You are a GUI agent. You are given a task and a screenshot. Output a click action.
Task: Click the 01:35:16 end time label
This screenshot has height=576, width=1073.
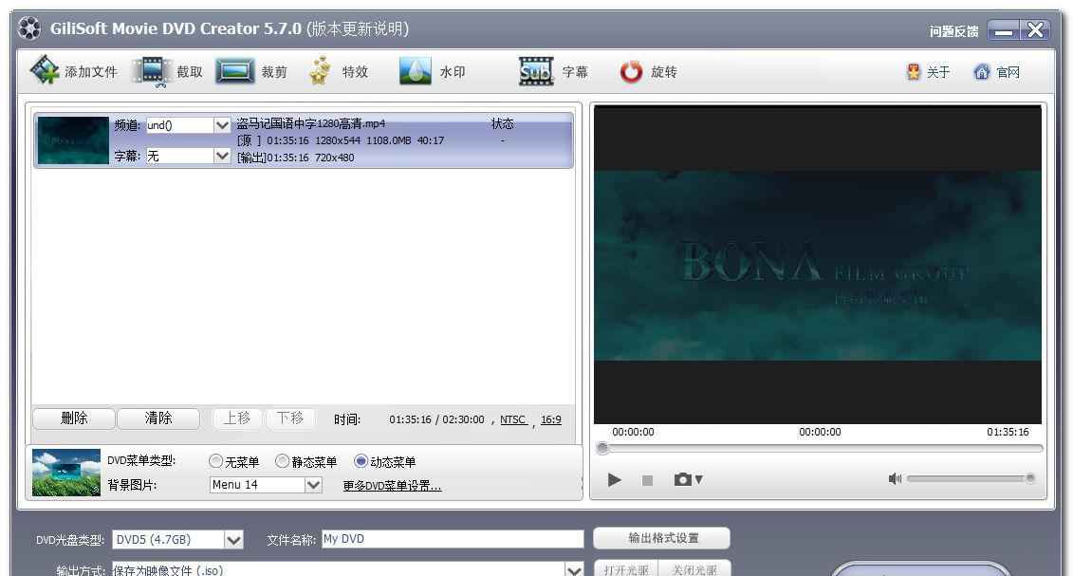(1008, 433)
